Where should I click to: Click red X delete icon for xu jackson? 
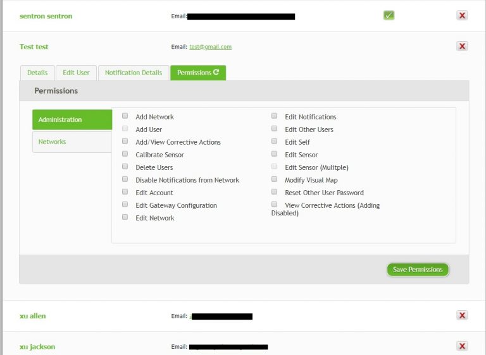(462, 346)
